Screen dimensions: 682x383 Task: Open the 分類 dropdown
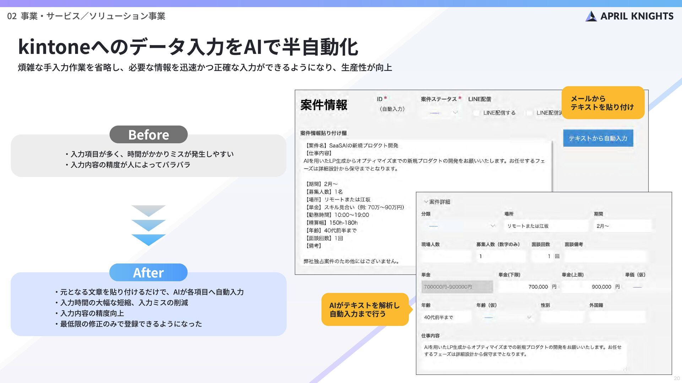coord(460,226)
